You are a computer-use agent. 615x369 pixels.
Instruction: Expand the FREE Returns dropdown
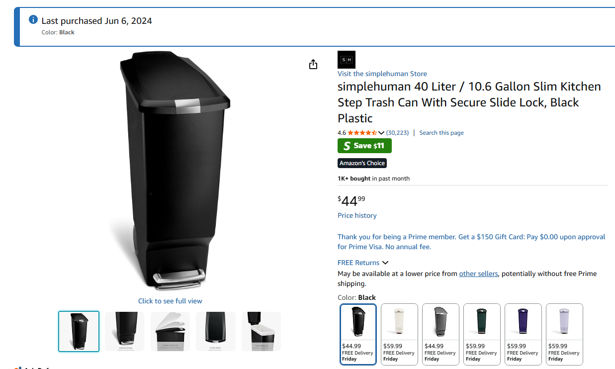tap(385, 263)
